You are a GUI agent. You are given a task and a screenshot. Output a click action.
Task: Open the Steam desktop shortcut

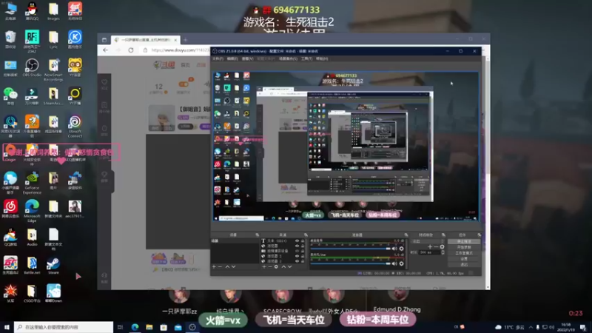click(x=53, y=266)
